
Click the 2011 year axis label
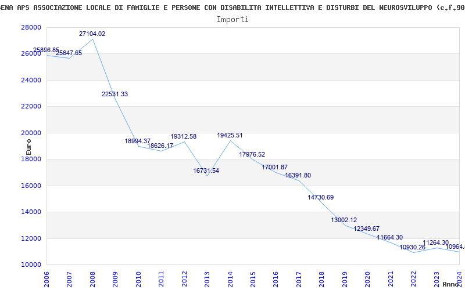[162, 280]
